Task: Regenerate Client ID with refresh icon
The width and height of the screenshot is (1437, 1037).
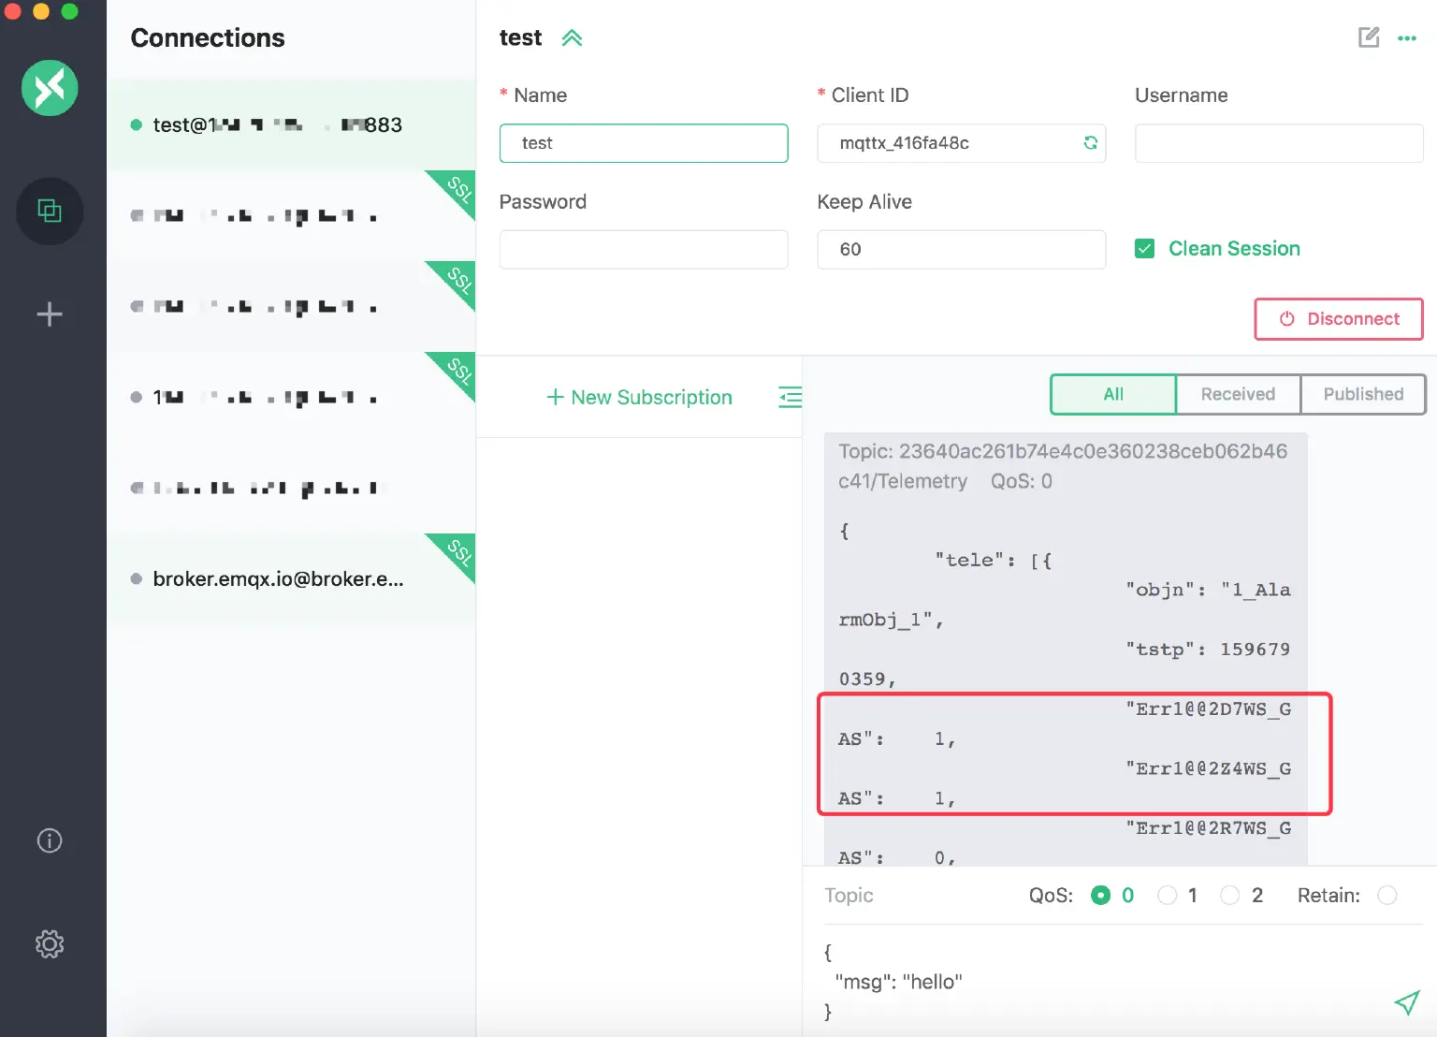Action: (x=1090, y=143)
